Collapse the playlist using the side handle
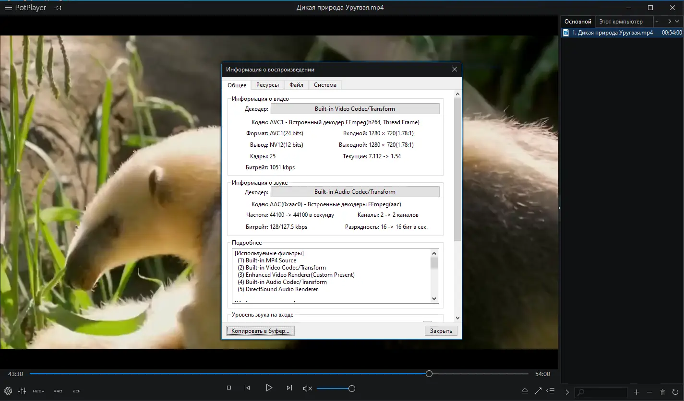Image resolution: width=684 pixels, height=401 pixels. (559, 208)
